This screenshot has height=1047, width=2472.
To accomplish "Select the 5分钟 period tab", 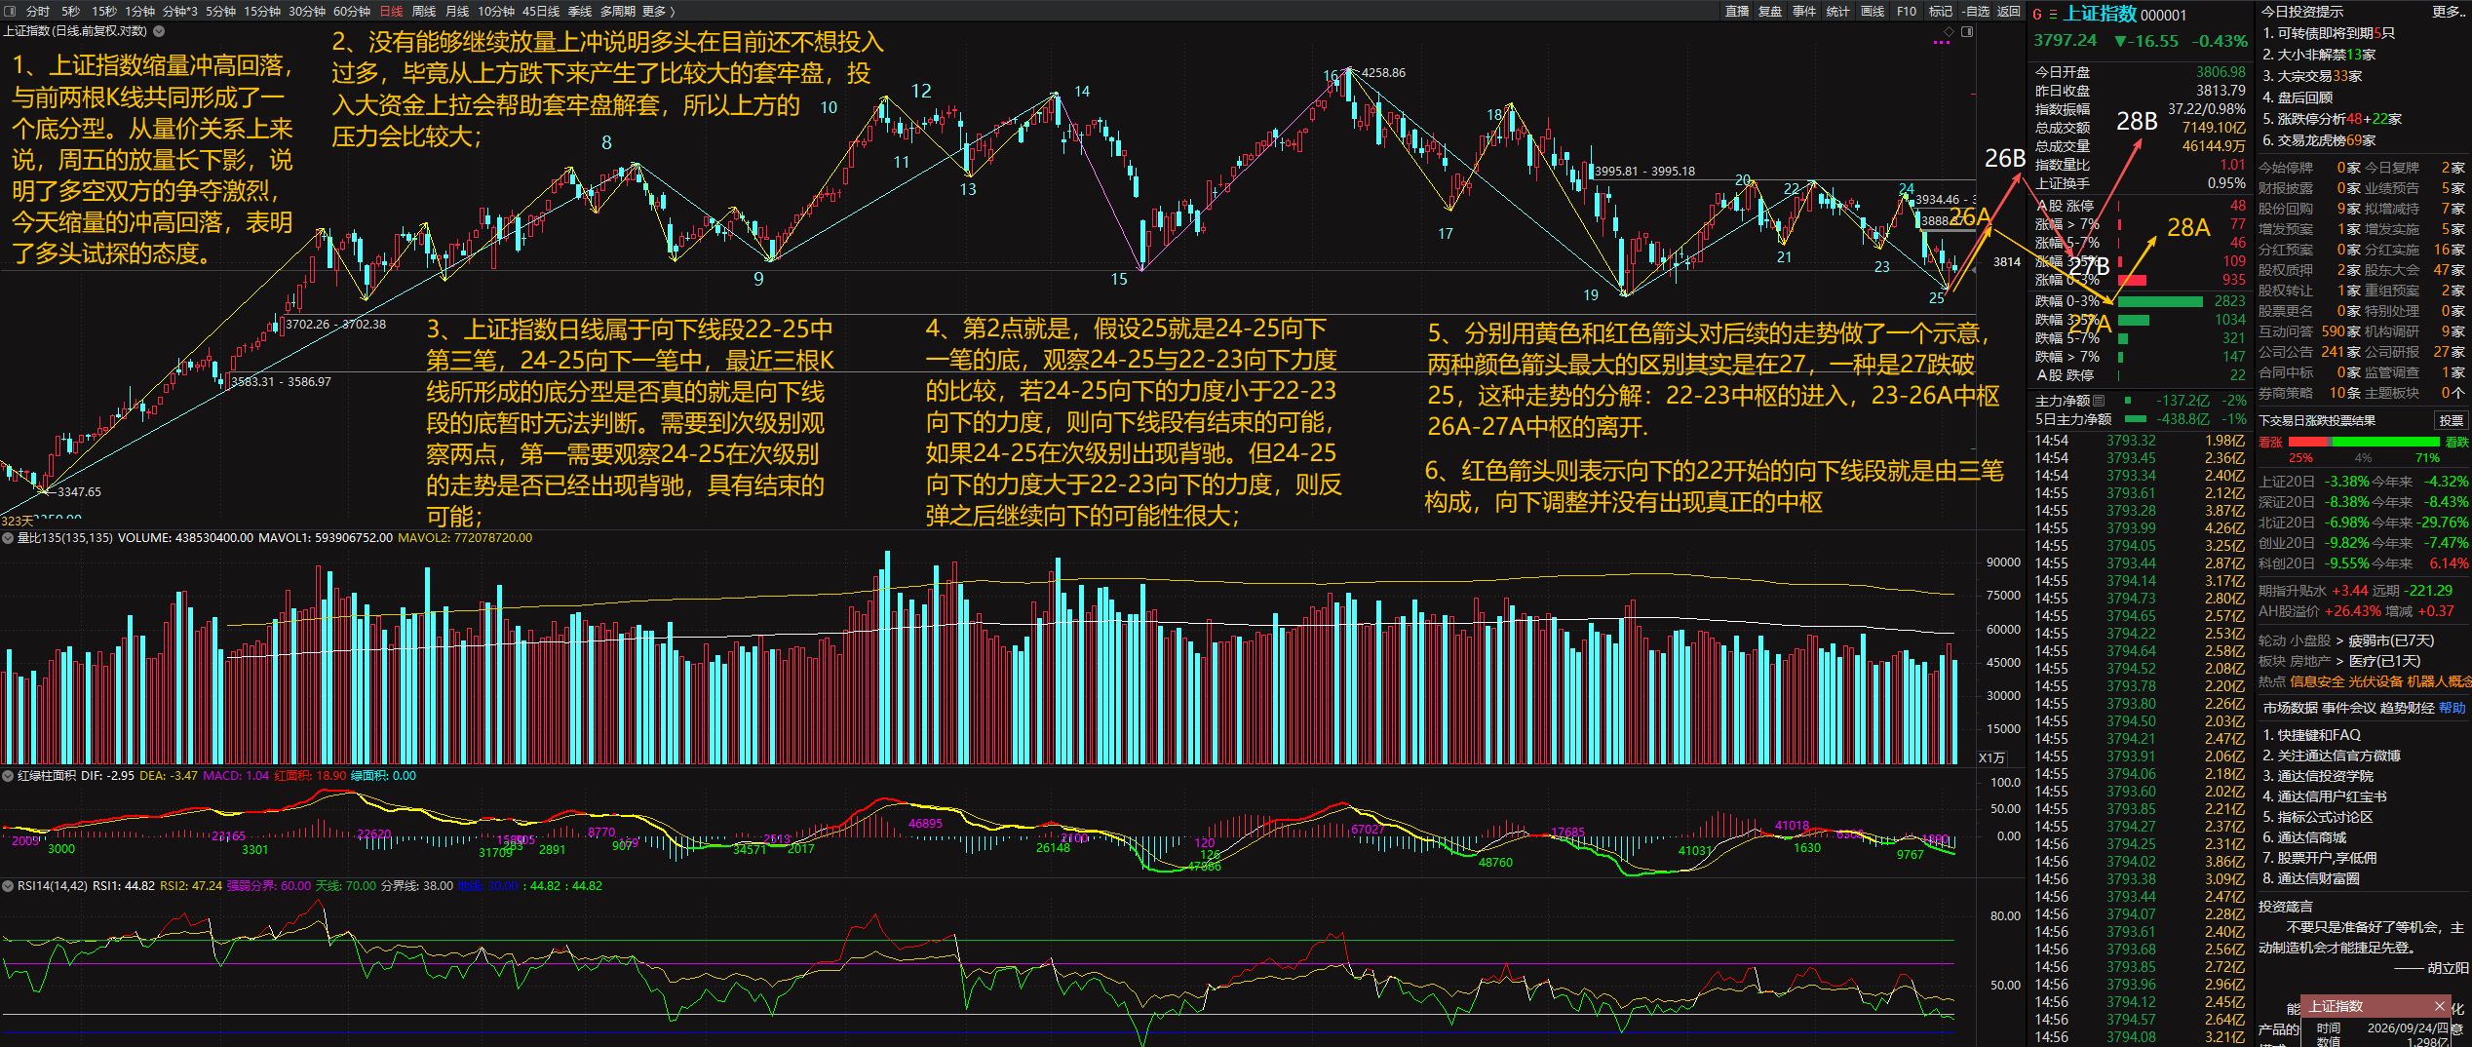I will point(220,11).
